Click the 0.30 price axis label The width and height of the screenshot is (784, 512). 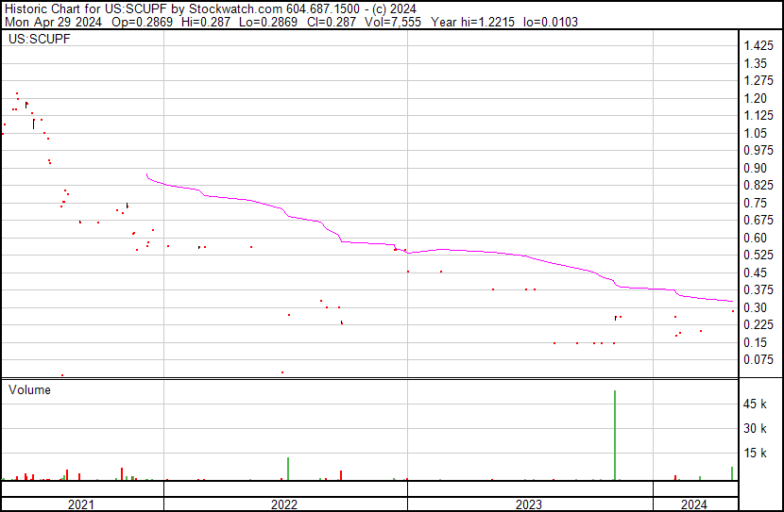click(x=754, y=308)
